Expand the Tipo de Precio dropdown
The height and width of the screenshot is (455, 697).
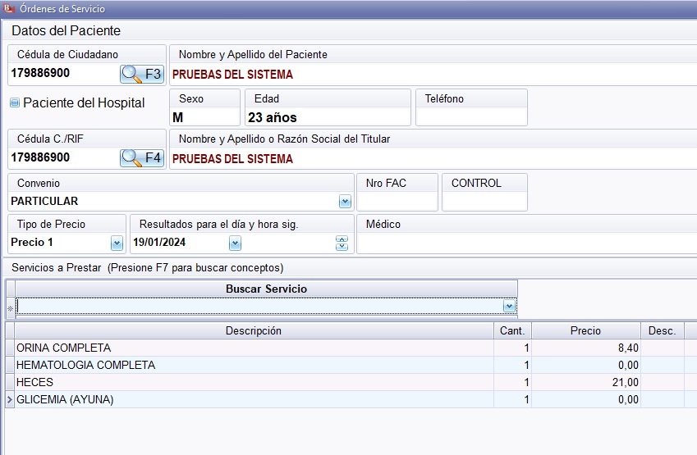117,243
